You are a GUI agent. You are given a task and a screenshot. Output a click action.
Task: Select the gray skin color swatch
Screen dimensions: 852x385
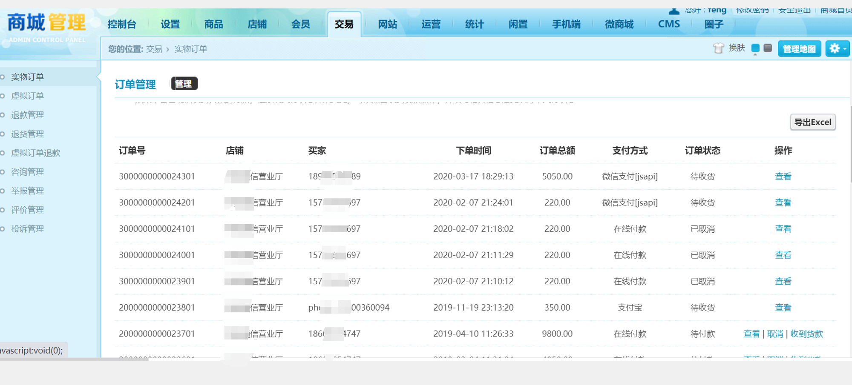[768, 48]
